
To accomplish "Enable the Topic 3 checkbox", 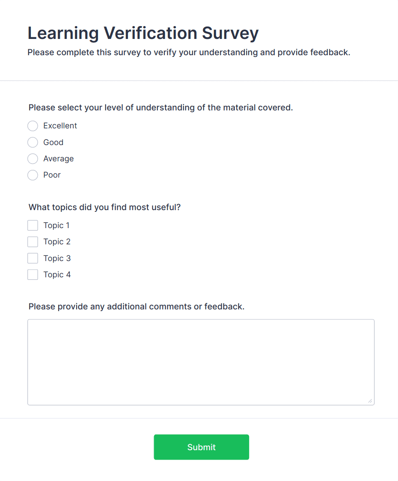I will 33,258.
